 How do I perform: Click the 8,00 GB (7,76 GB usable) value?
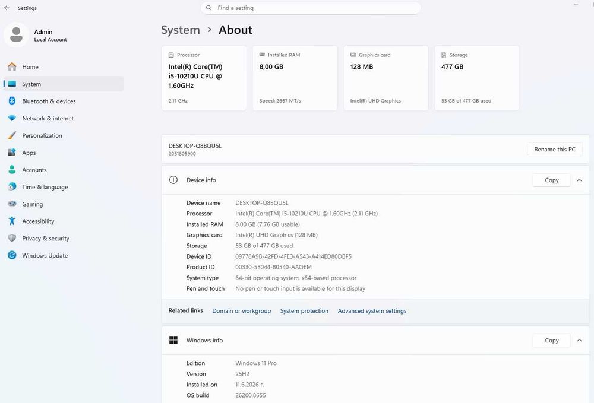point(267,224)
